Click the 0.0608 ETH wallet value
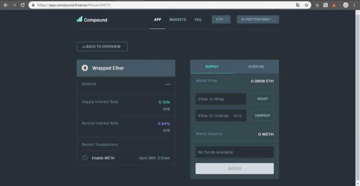 262,81
